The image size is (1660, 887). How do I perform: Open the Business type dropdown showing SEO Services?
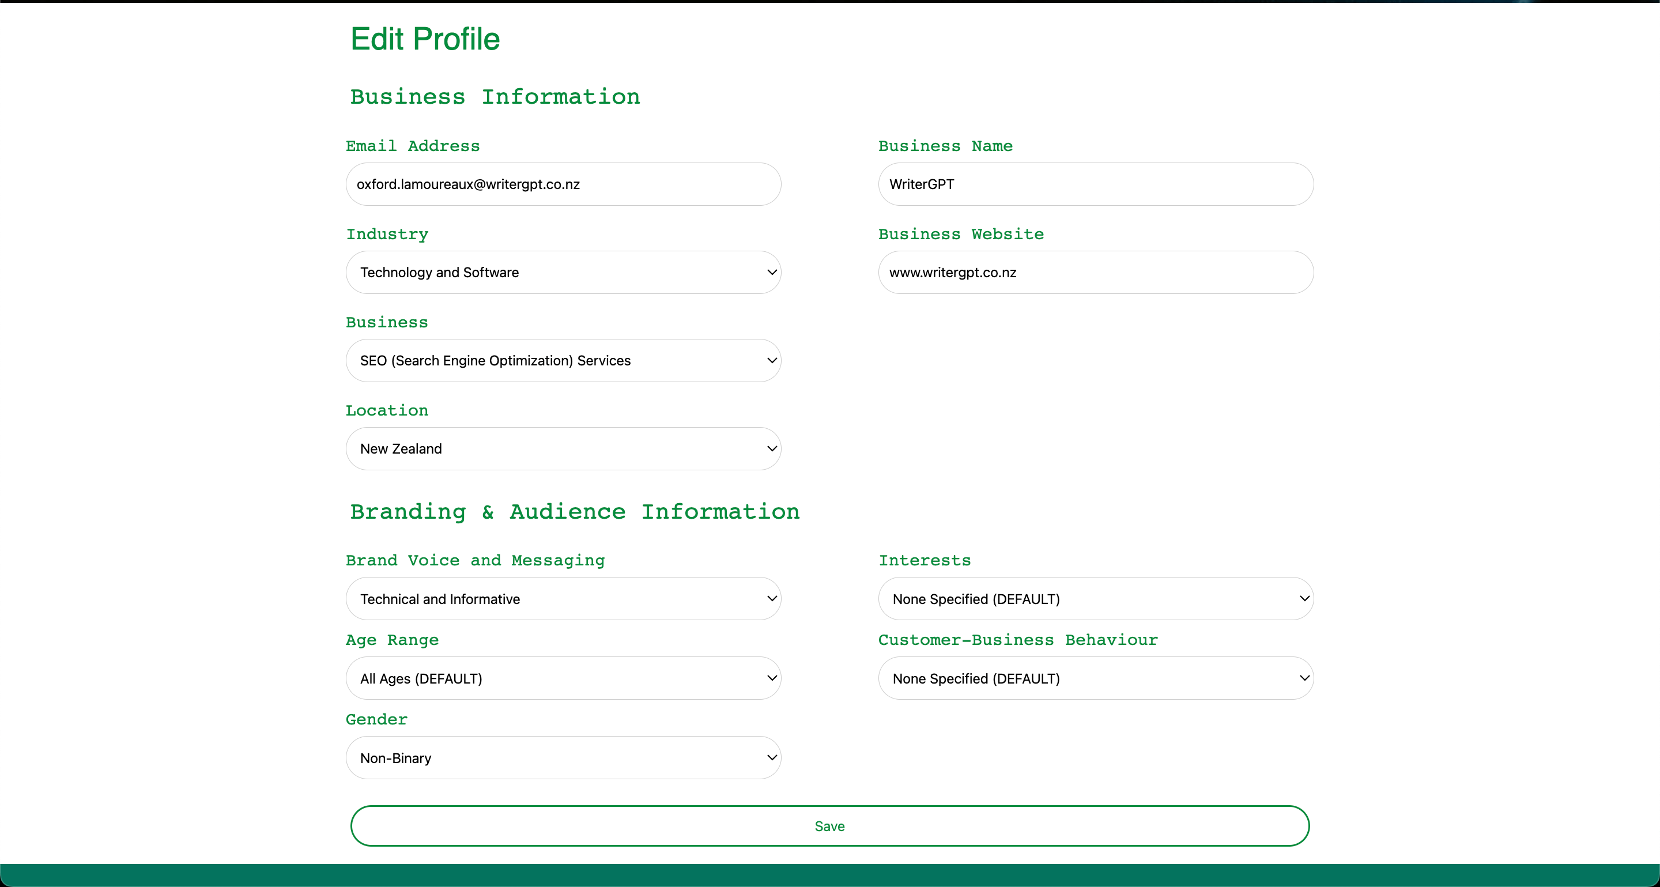click(563, 361)
